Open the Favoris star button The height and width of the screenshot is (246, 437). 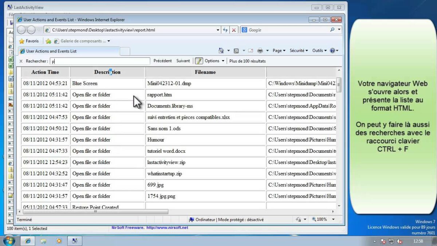pyautogui.click(x=29, y=41)
